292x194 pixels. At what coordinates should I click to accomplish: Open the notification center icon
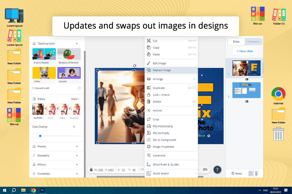[286, 190]
